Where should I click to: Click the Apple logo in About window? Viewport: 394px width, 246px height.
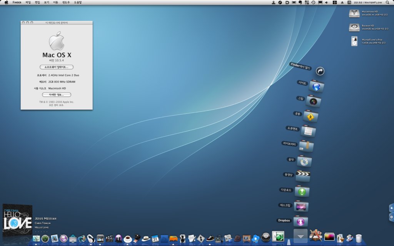(57, 41)
